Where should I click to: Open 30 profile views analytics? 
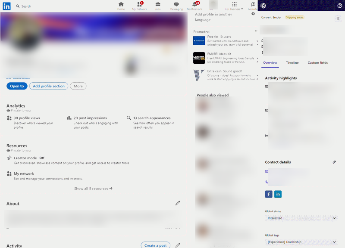tap(27, 118)
